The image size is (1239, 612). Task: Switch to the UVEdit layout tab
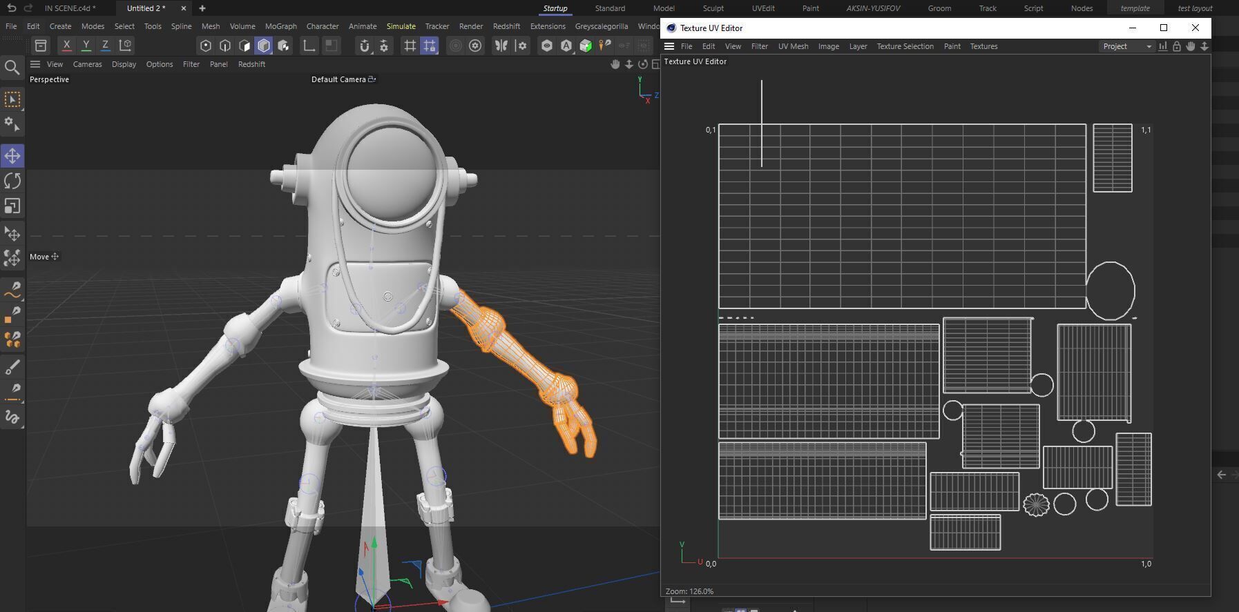point(763,8)
